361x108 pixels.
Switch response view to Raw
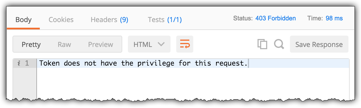[x=64, y=44]
